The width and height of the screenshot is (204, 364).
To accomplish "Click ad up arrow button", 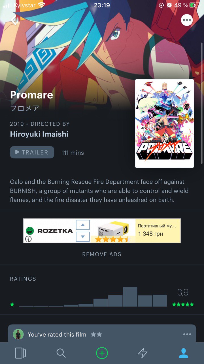I will tap(83, 225).
